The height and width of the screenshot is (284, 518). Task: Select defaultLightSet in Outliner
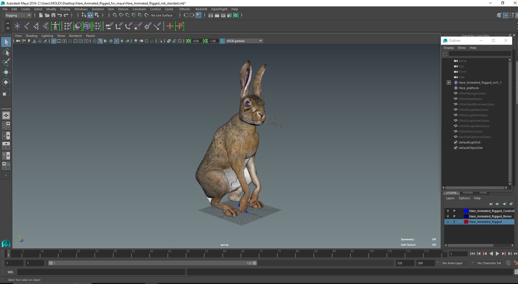point(469,142)
